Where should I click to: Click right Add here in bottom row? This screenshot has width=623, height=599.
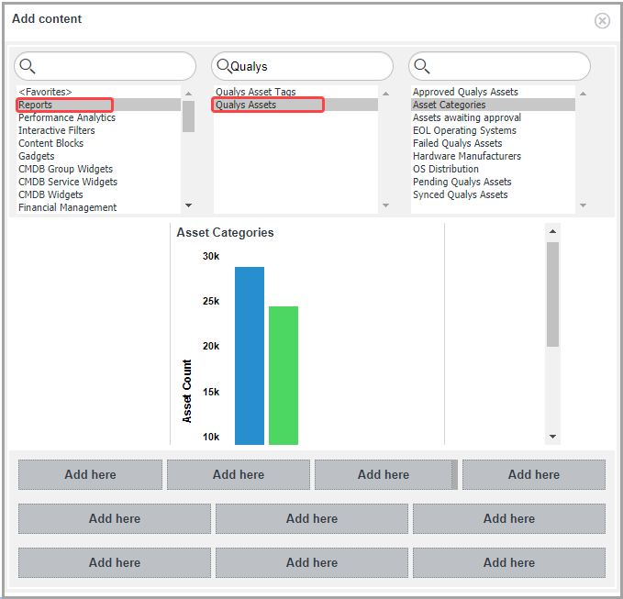pos(509,563)
